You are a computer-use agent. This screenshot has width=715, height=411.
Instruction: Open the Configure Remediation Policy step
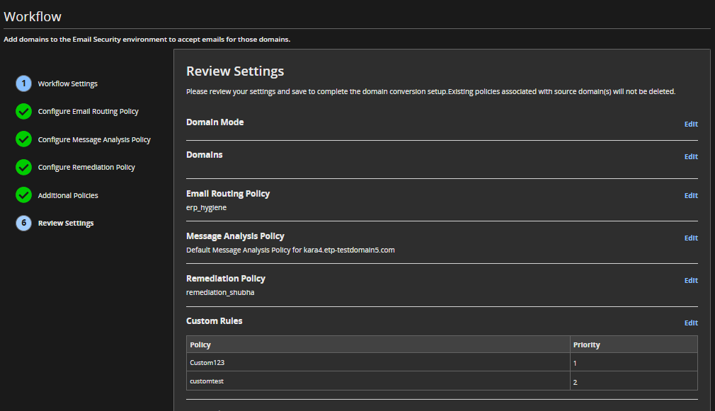(x=86, y=168)
